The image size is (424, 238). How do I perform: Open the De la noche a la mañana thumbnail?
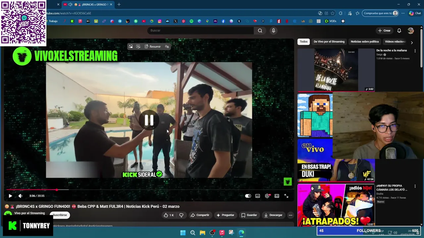336,70
